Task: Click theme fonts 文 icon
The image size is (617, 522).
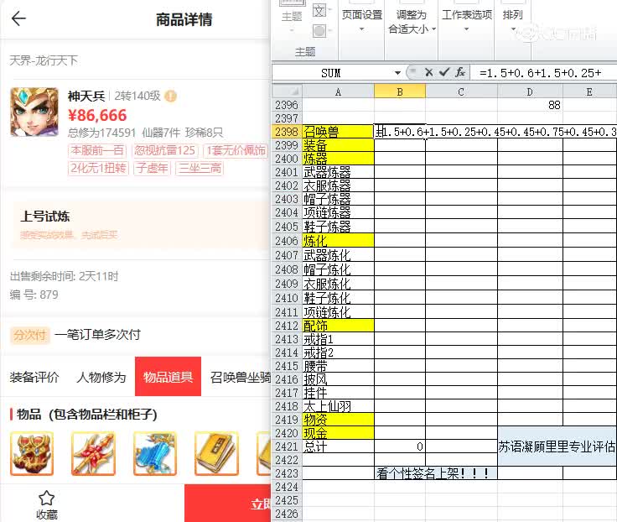Action: (x=319, y=10)
